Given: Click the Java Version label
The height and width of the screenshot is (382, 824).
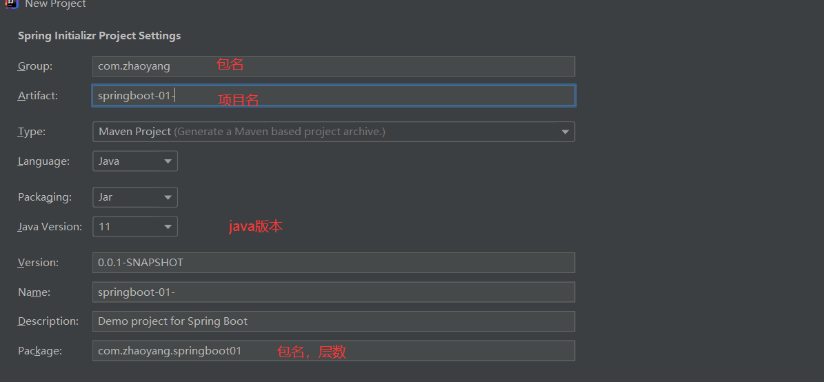Looking at the screenshot, I should [x=50, y=226].
